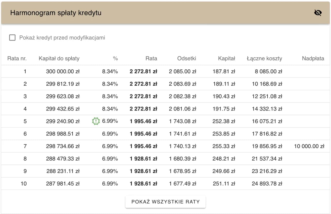Select the first installment row
The image size is (331, 214).
pos(165,72)
